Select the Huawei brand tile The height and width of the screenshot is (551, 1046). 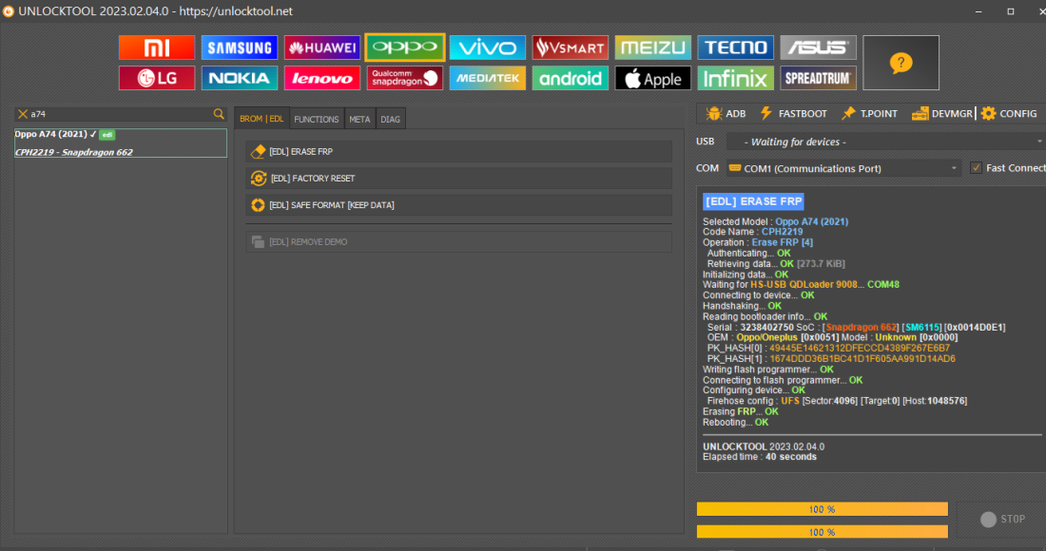click(x=322, y=47)
